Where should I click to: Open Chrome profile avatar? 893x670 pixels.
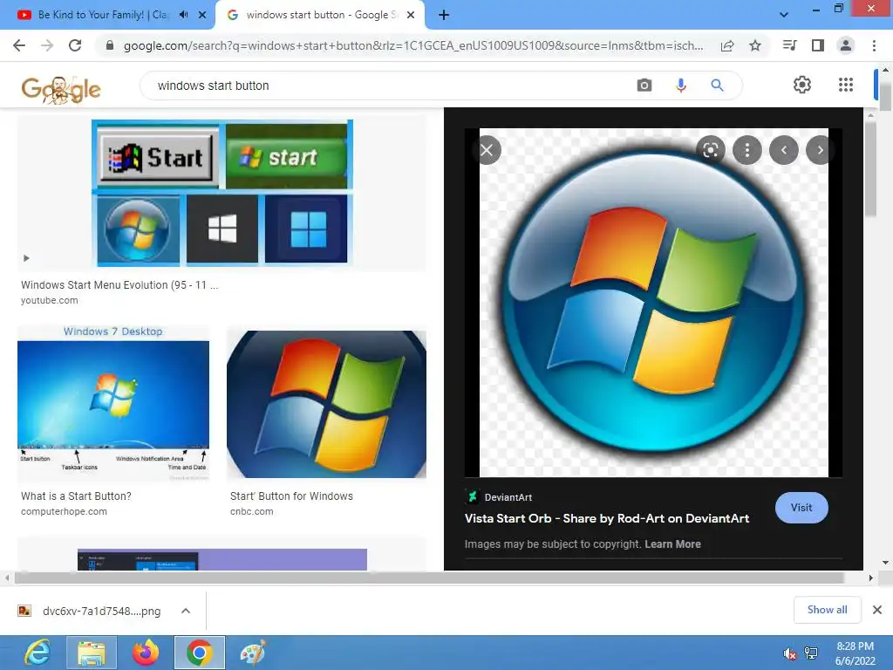(846, 45)
